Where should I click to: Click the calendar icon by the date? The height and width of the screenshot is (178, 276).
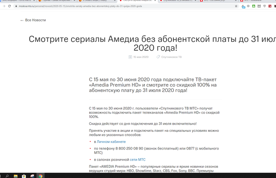point(130,57)
